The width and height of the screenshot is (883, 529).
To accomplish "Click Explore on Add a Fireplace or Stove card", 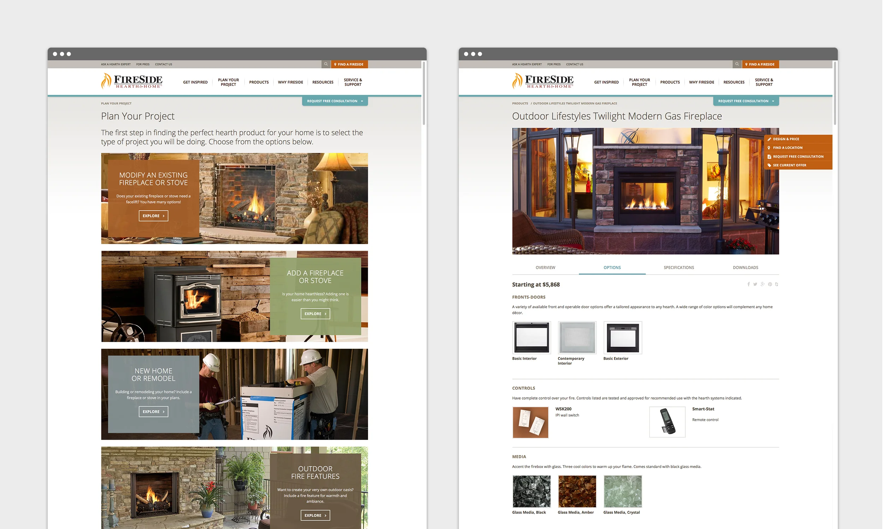I will [315, 314].
